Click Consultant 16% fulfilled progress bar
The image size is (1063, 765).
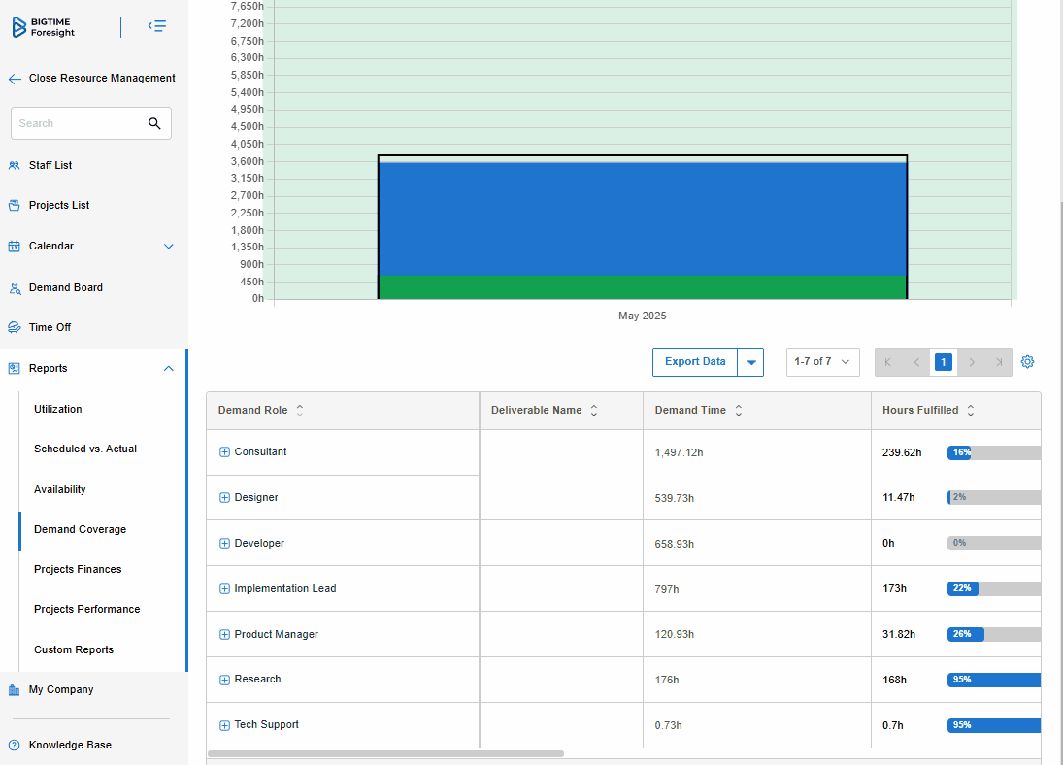pos(994,453)
